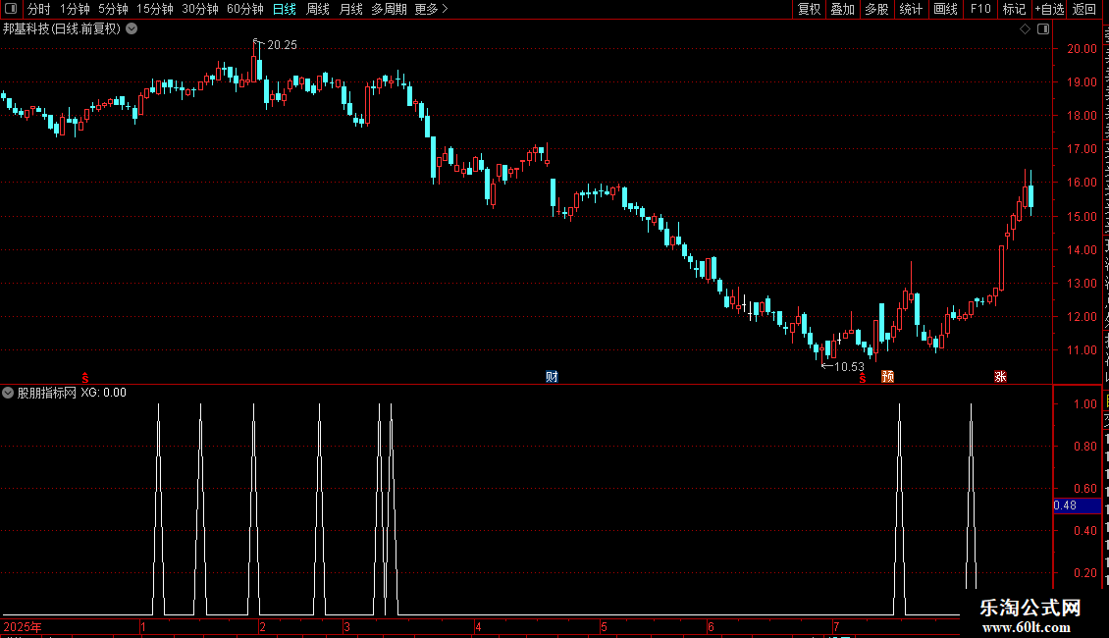Expand the 邦基科技 chart title dropdown
Screen dimensions: 1109x638
tap(132, 29)
